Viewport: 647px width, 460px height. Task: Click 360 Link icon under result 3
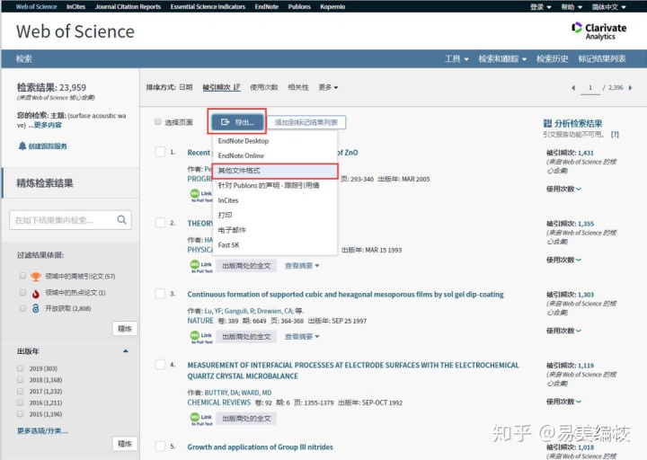coord(202,337)
